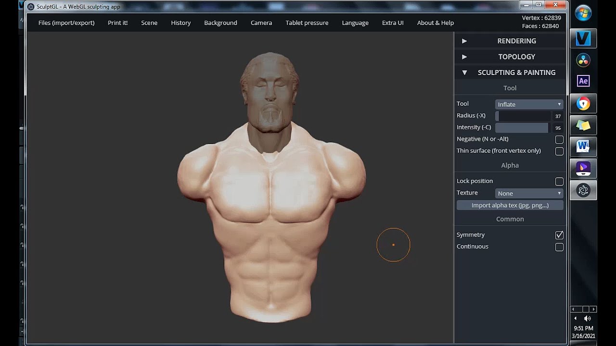Adjust the Radius (-X) slider
This screenshot has width=616, height=346.
[x=523, y=116]
